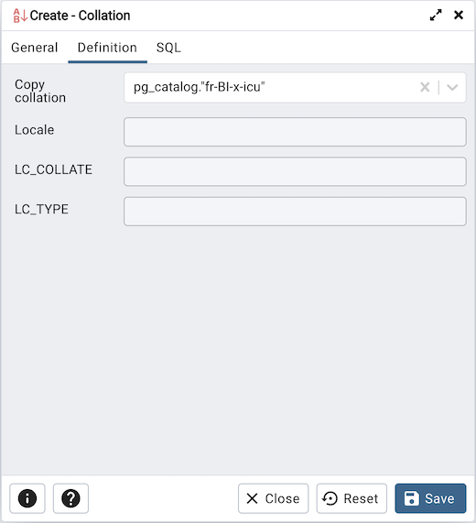Click the collation A-B sort icon in title
The width and height of the screenshot is (476, 523).
[19, 16]
